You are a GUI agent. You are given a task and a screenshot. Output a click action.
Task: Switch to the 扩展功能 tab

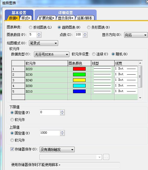[46, 18]
